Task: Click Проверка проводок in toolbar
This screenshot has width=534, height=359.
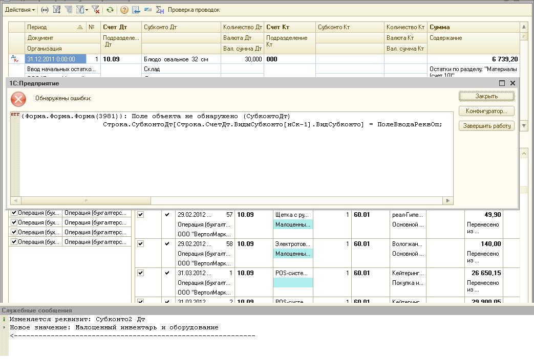Action: coord(194,10)
